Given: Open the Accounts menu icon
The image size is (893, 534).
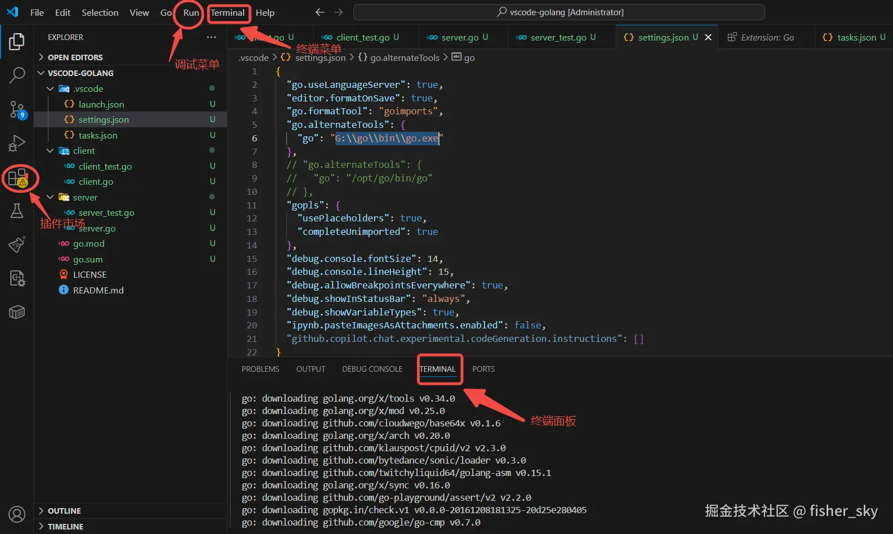Looking at the screenshot, I should tap(17, 514).
